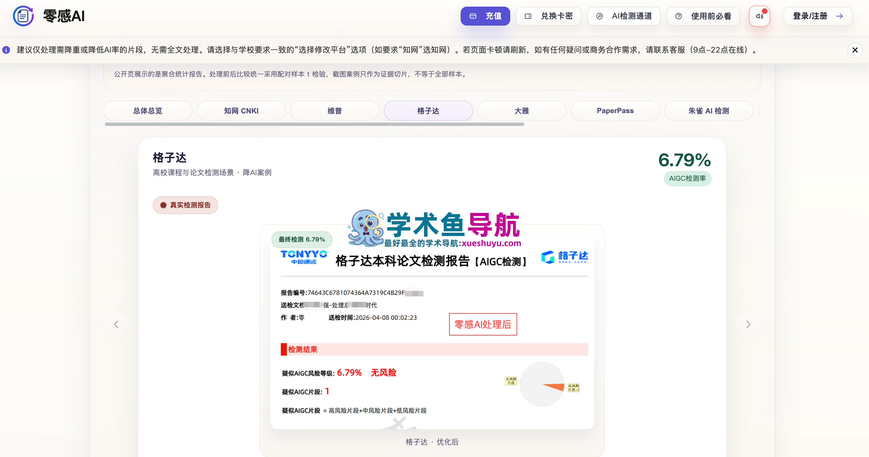Viewport: 869px width, 457px height.
Task: Click the 零感AI logo icon
Action: point(23,16)
